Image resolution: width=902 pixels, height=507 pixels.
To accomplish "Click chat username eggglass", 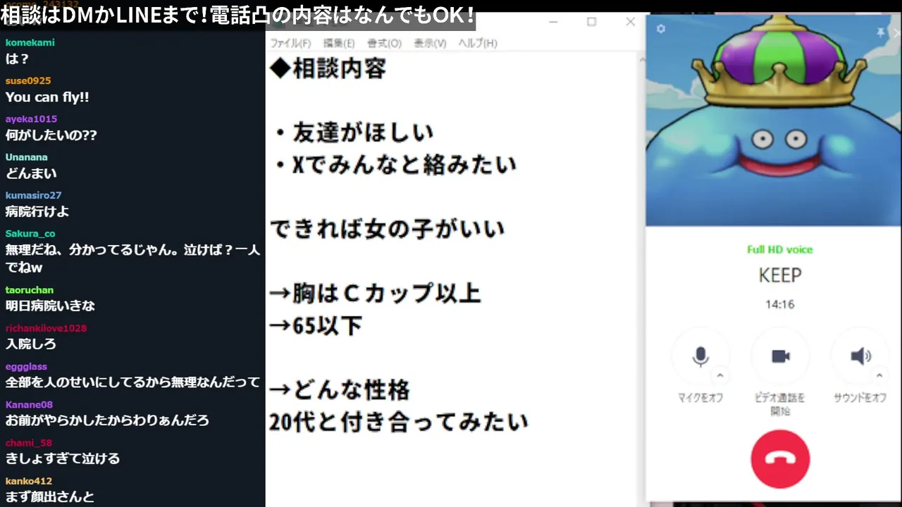I will [x=26, y=366].
